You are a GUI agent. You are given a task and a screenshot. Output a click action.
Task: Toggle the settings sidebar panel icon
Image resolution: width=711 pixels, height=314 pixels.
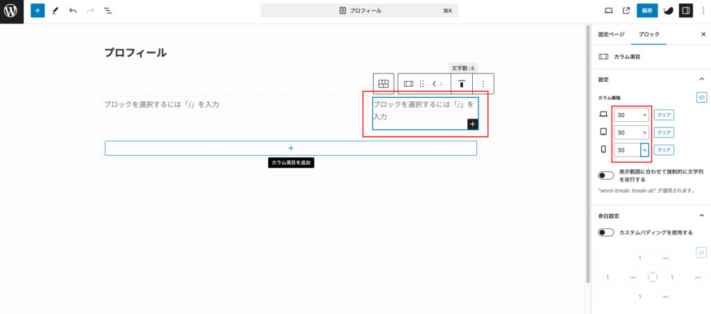tap(685, 10)
